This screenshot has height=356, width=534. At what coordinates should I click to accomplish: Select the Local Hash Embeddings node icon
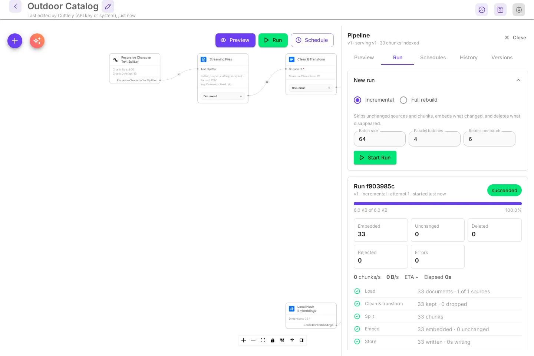coord(292,309)
